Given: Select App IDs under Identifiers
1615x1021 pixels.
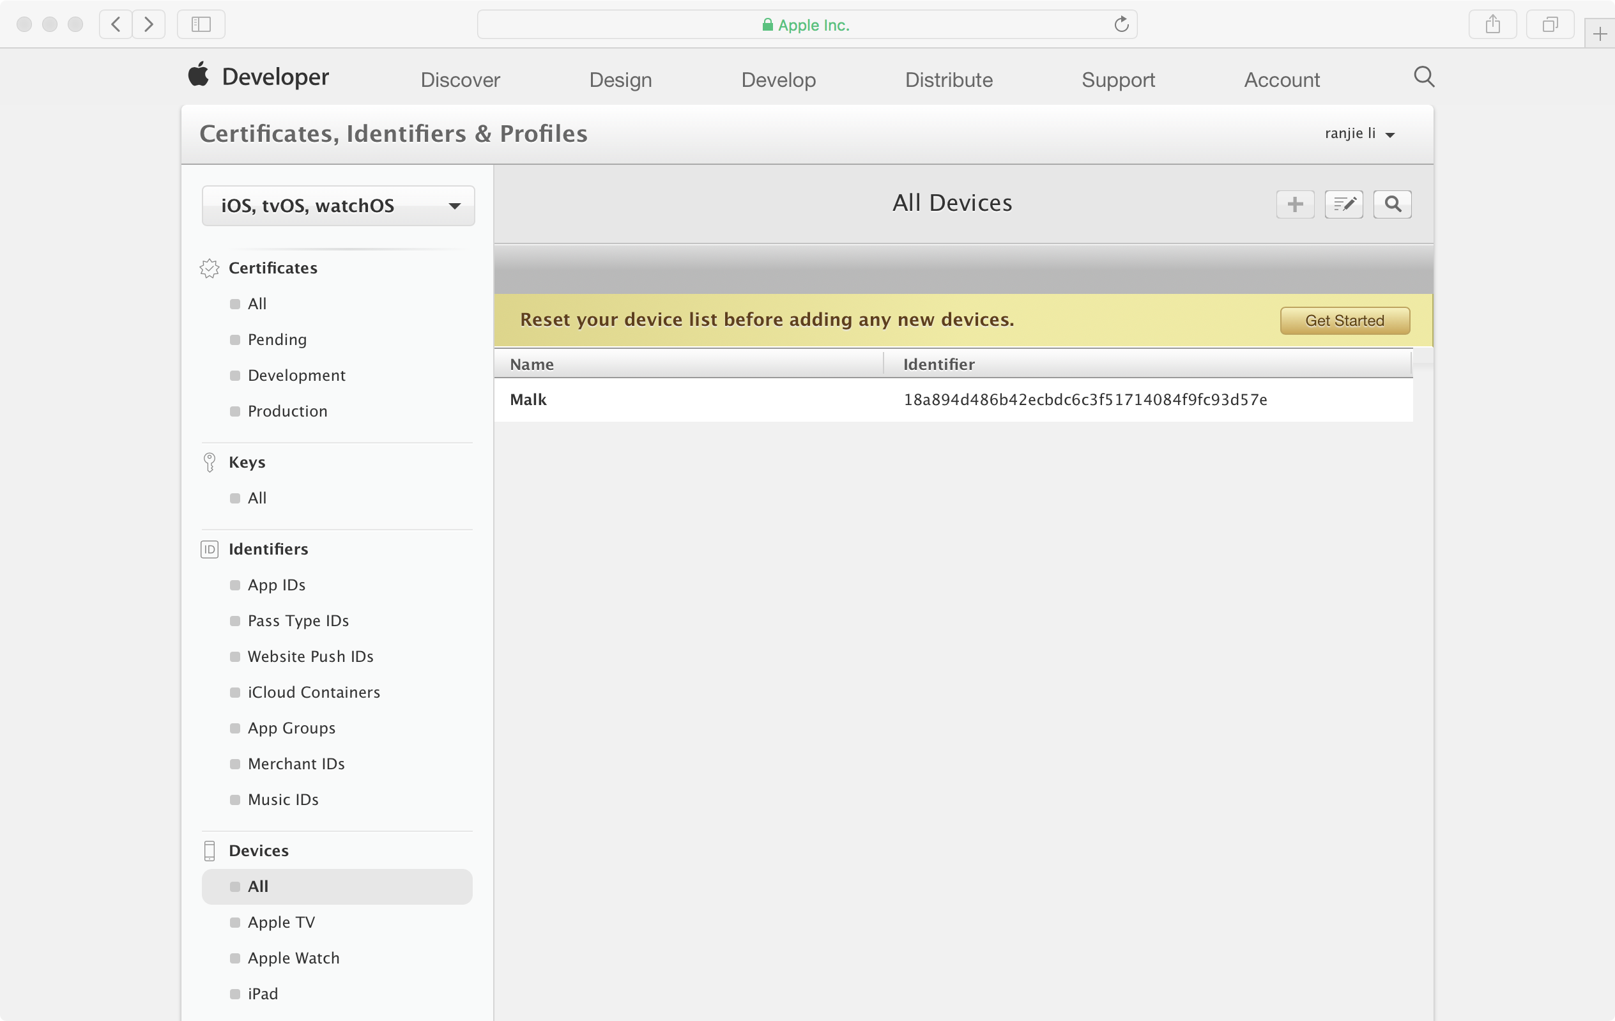Looking at the screenshot, I should tap(277, 585).
